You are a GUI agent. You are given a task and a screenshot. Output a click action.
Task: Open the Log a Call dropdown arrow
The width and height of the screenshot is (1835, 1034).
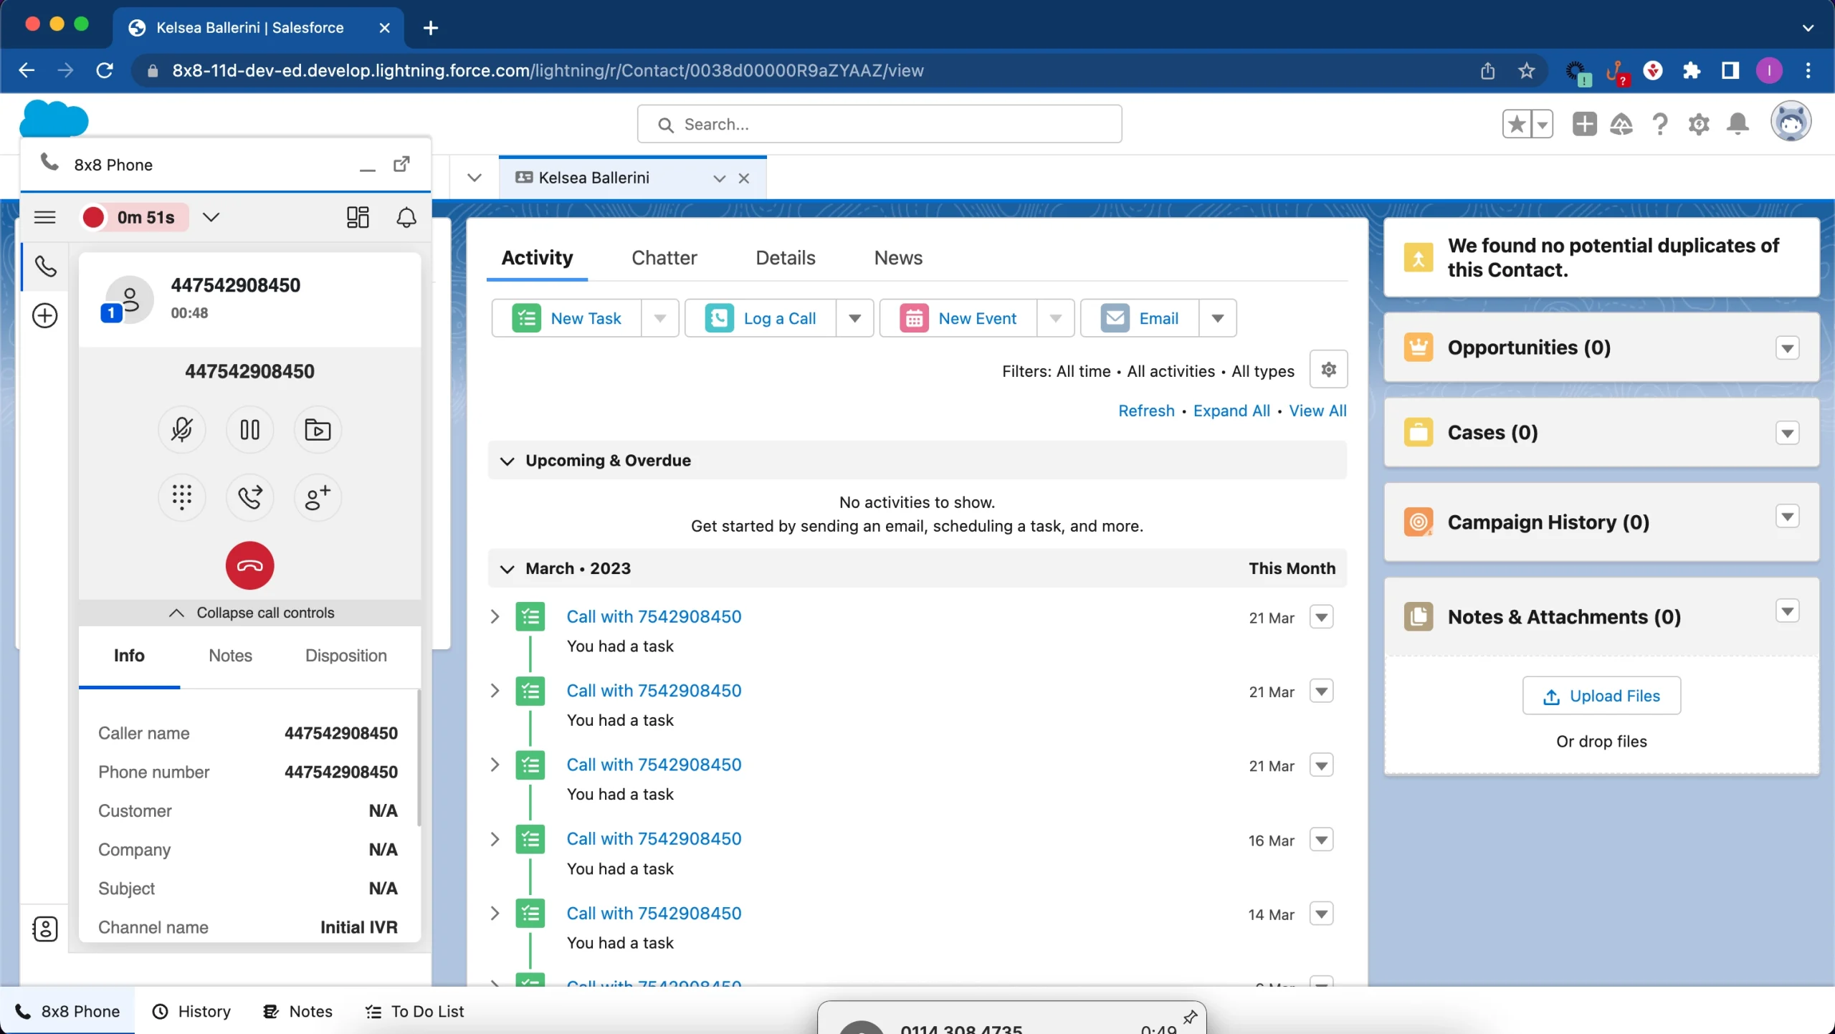point(854,318)
